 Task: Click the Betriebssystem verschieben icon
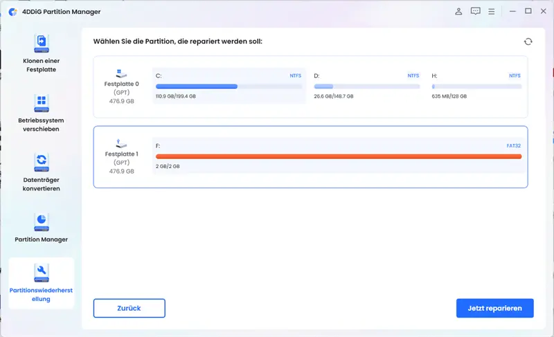42,103
